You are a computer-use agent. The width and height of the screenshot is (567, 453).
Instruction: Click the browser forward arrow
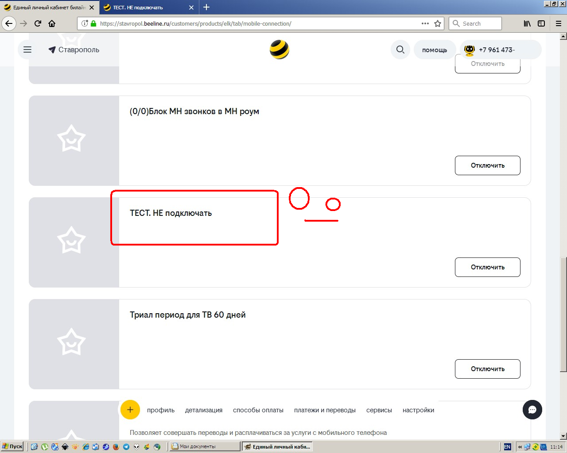pos(24,23)
